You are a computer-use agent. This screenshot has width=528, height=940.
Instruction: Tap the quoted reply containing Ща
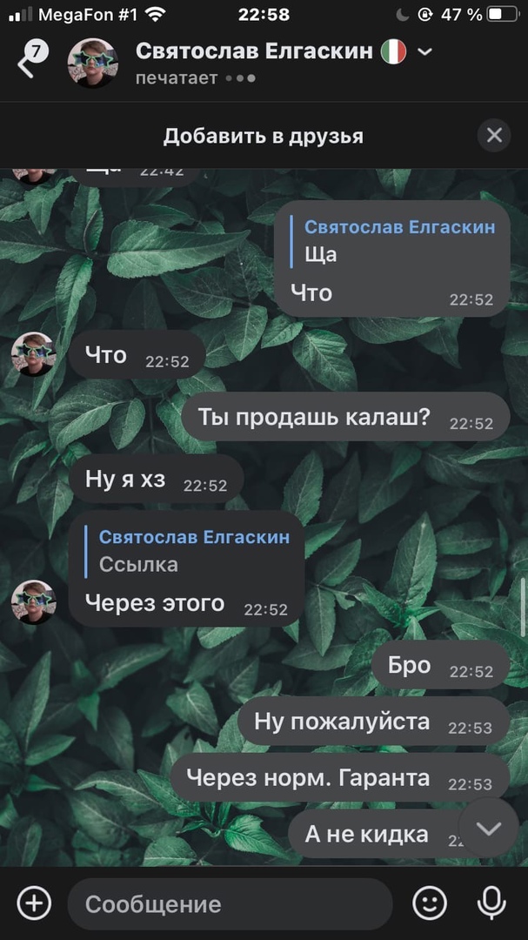click(x=394, y=242)
